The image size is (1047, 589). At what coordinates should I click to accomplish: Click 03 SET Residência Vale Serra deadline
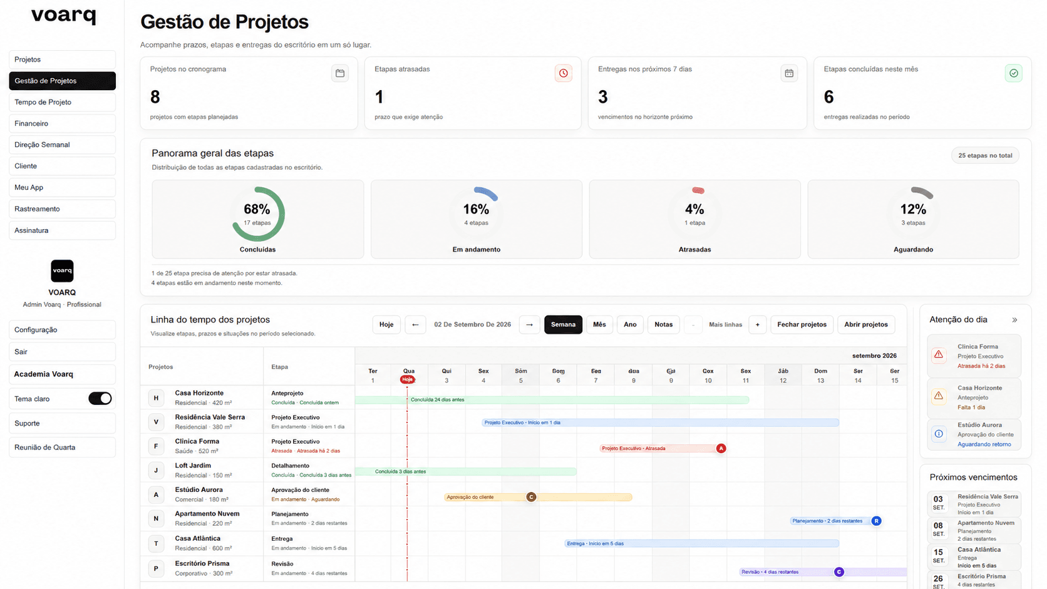click(974, 504)
